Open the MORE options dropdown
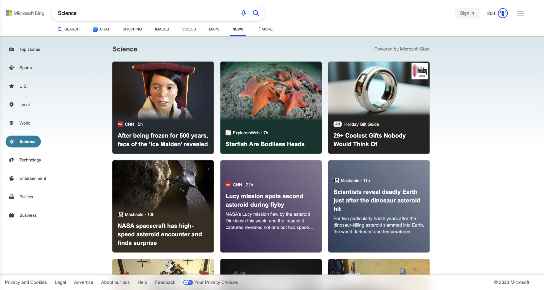This screenshot has width=544, height=290. [x=265, y=29]
